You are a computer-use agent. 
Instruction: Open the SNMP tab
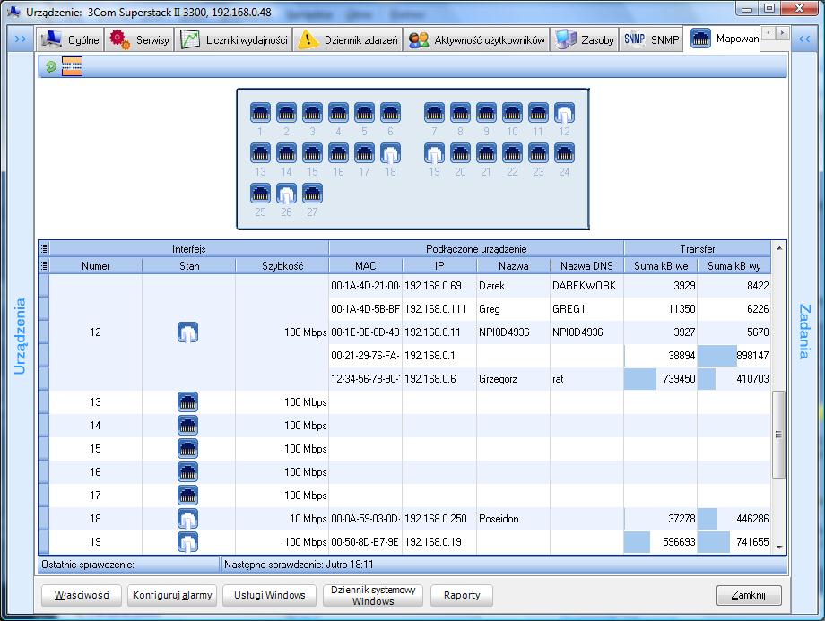(x=651, y=39)
